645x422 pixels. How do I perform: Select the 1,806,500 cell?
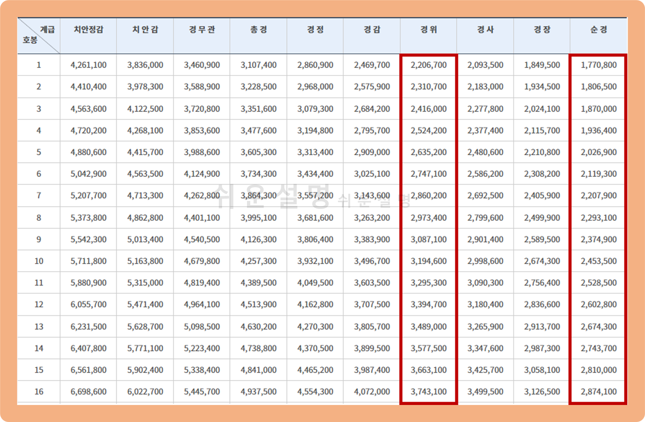click(599, 87)
